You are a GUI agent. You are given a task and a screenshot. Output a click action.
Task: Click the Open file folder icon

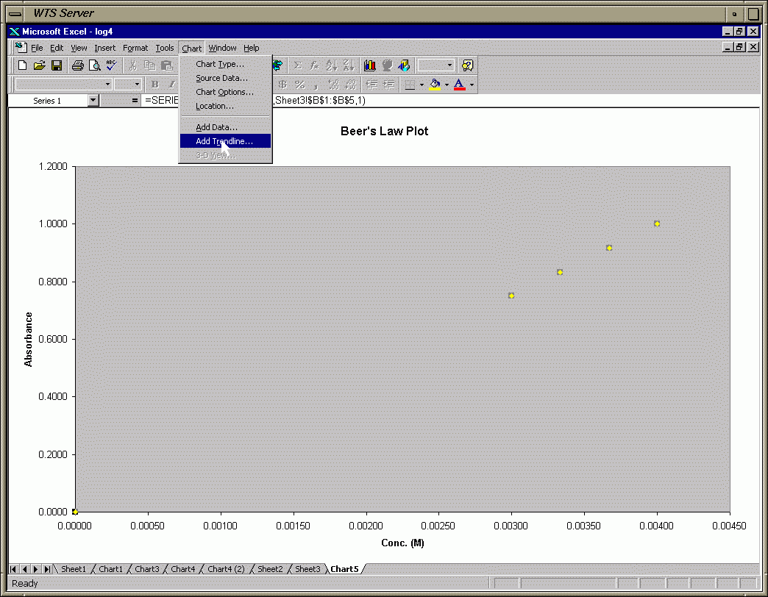coord(40,65)
